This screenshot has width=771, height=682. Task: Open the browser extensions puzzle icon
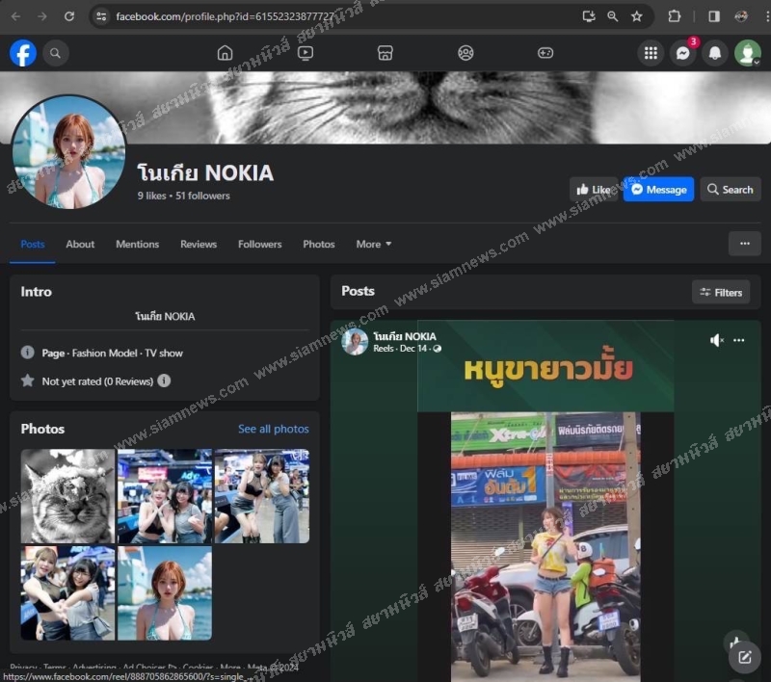[674, 16]
